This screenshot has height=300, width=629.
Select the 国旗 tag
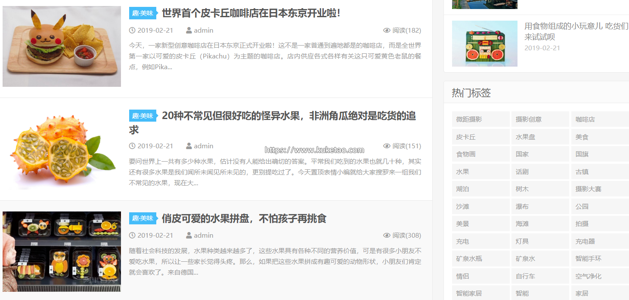(x=600, y=154)
